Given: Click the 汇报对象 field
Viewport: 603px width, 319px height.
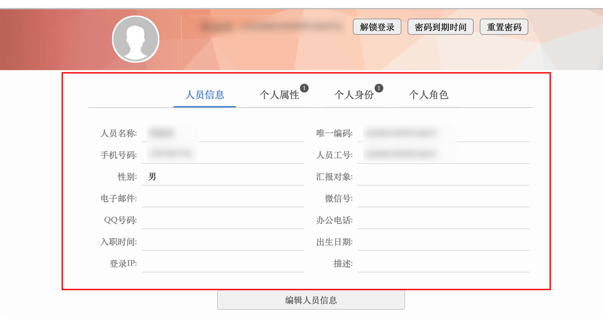Looking at the screenshot, I should [x=443, y=177].
